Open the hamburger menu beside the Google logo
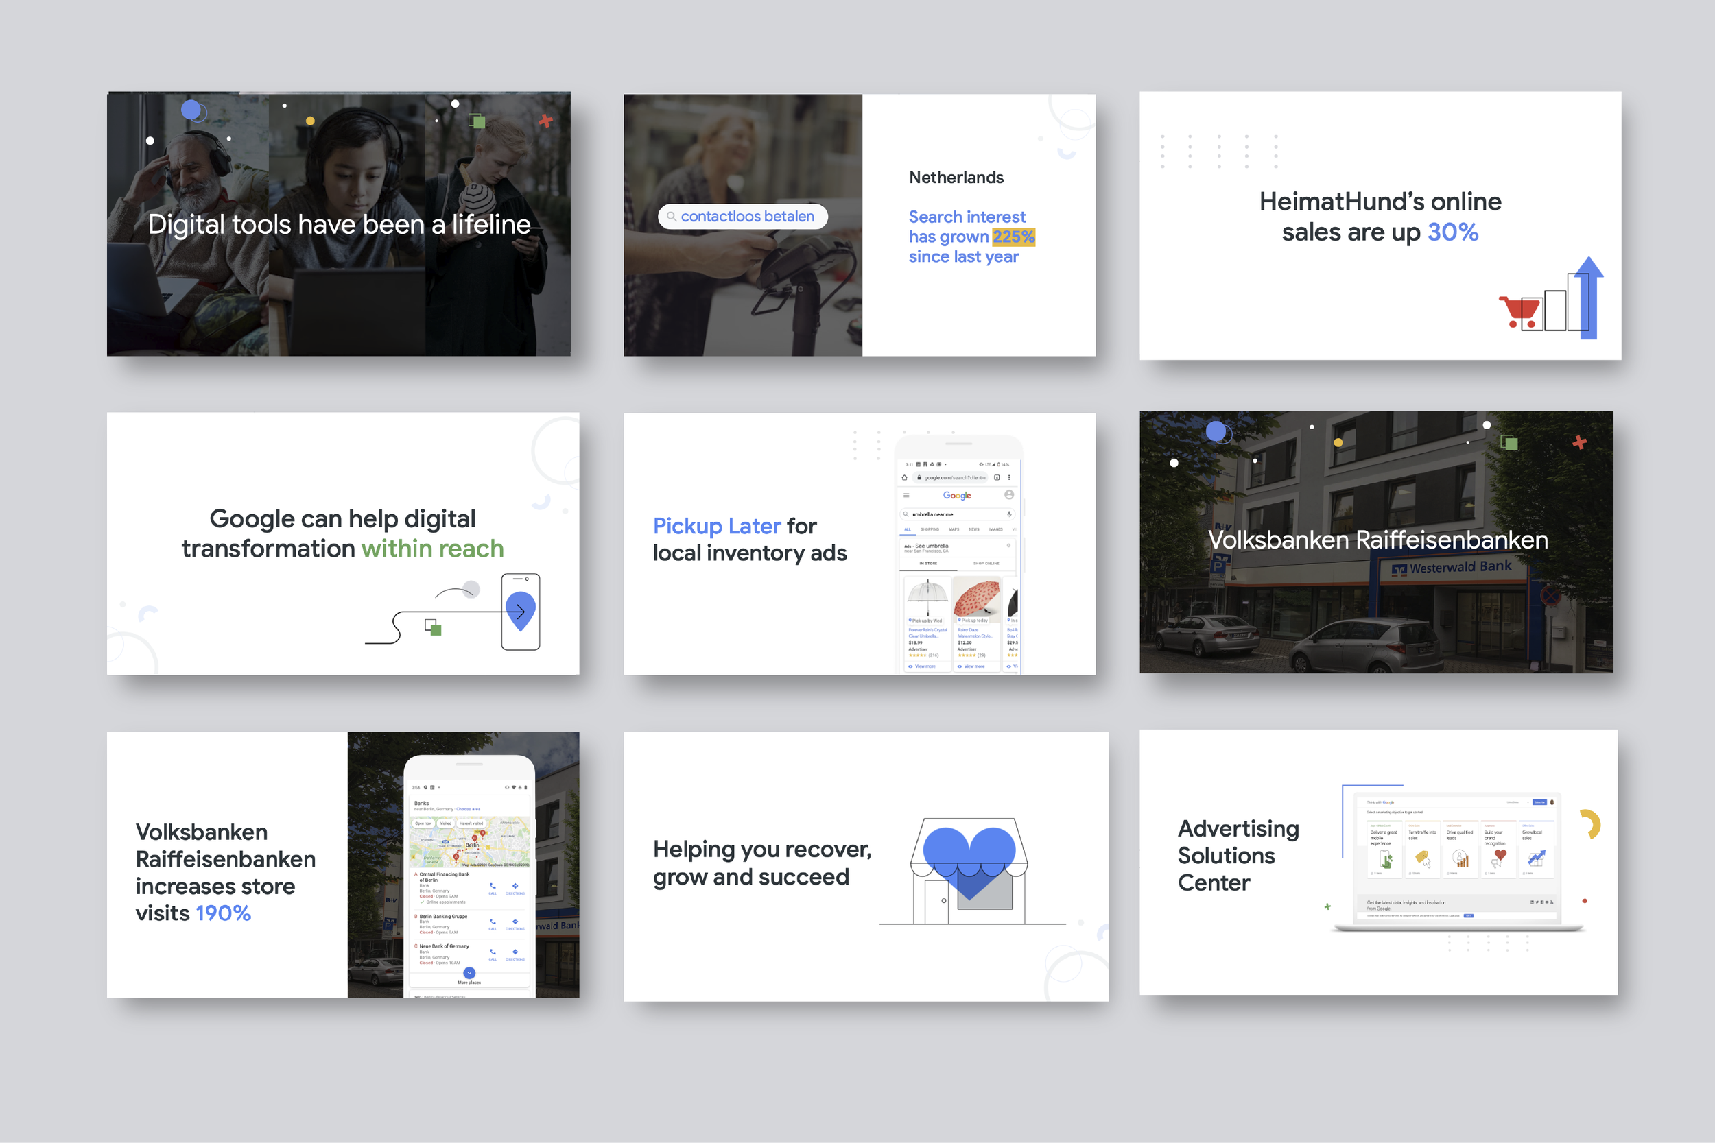Screen dimensions: 1715x1143 907,495
